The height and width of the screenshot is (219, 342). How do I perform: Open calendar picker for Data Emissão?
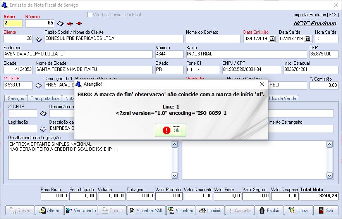click(x=272, y=39)
